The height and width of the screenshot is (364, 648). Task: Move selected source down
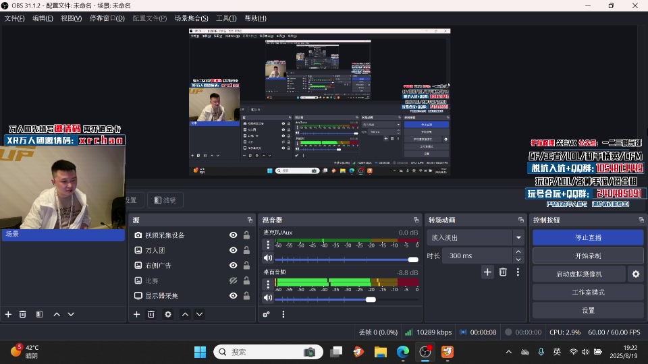point(199,315)
